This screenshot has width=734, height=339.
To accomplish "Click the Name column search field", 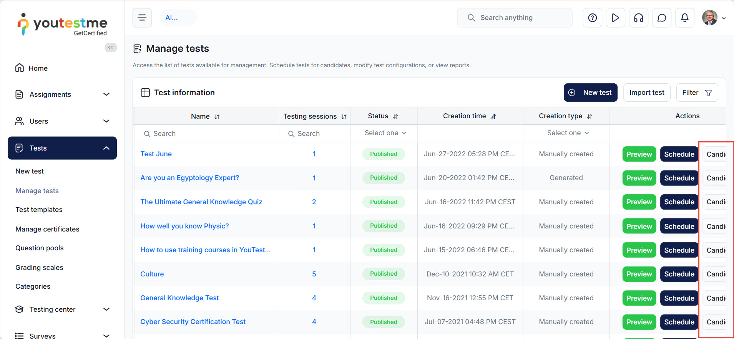I will pyautogui.click(x=208, y=134).
